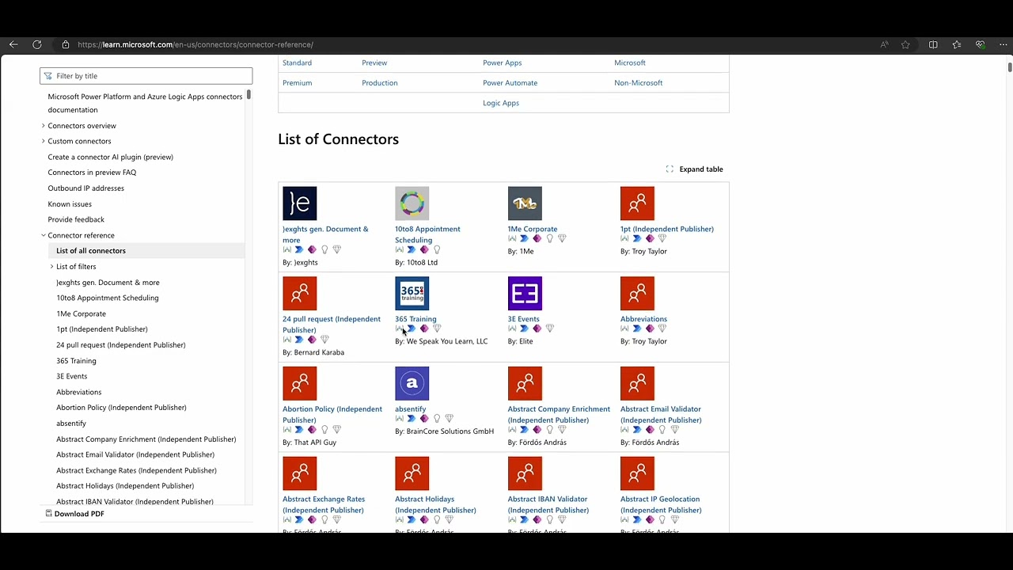
Task: Filter by Non-Microsoft publisher link
Action: click(x=639, y=82)
